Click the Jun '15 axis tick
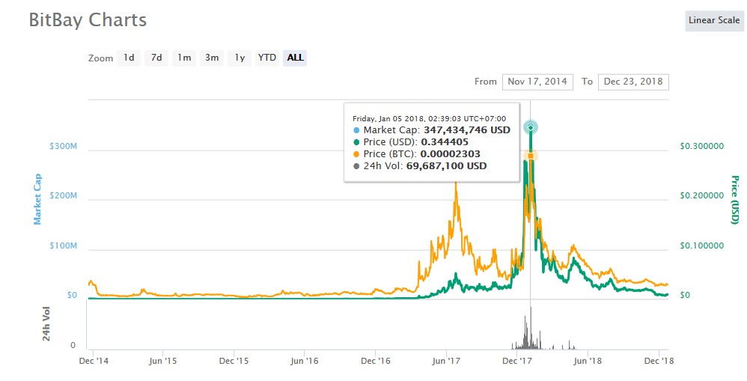 point(163,361)
